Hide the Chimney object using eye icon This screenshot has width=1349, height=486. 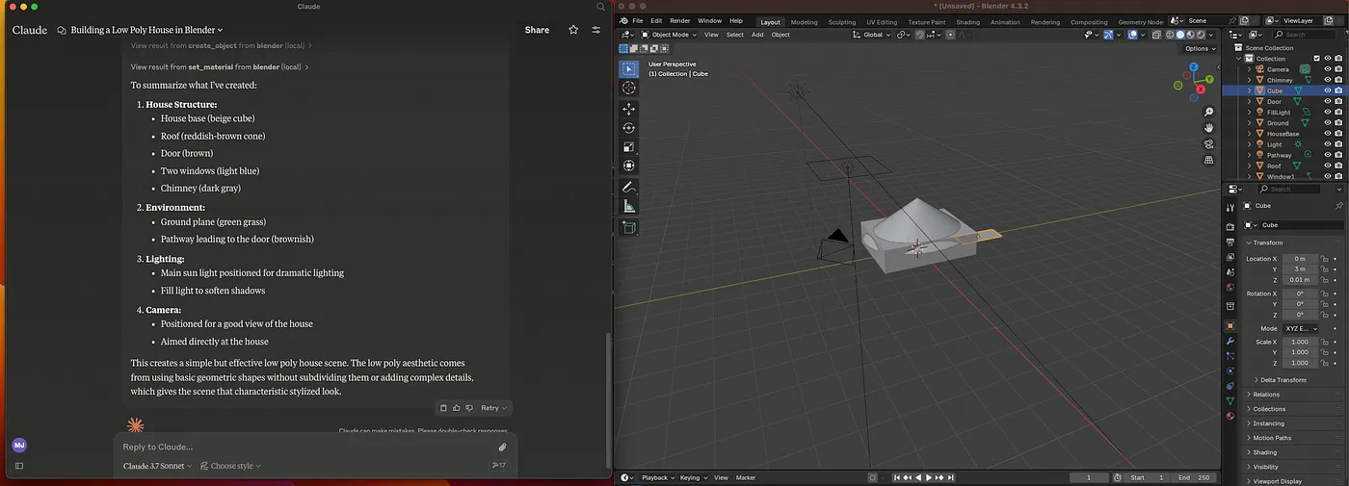click(1327, 80)
